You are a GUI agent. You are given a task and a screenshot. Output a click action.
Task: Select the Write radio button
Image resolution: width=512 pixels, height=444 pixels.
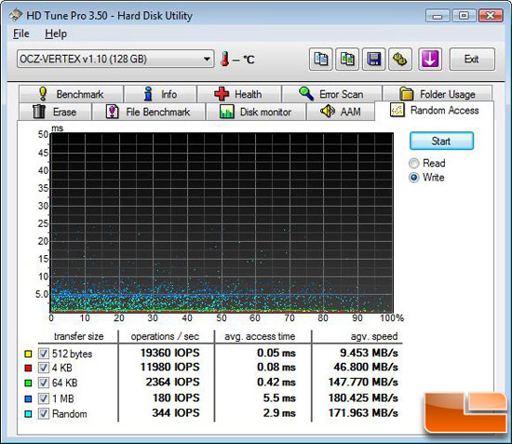tap(413, 178)
